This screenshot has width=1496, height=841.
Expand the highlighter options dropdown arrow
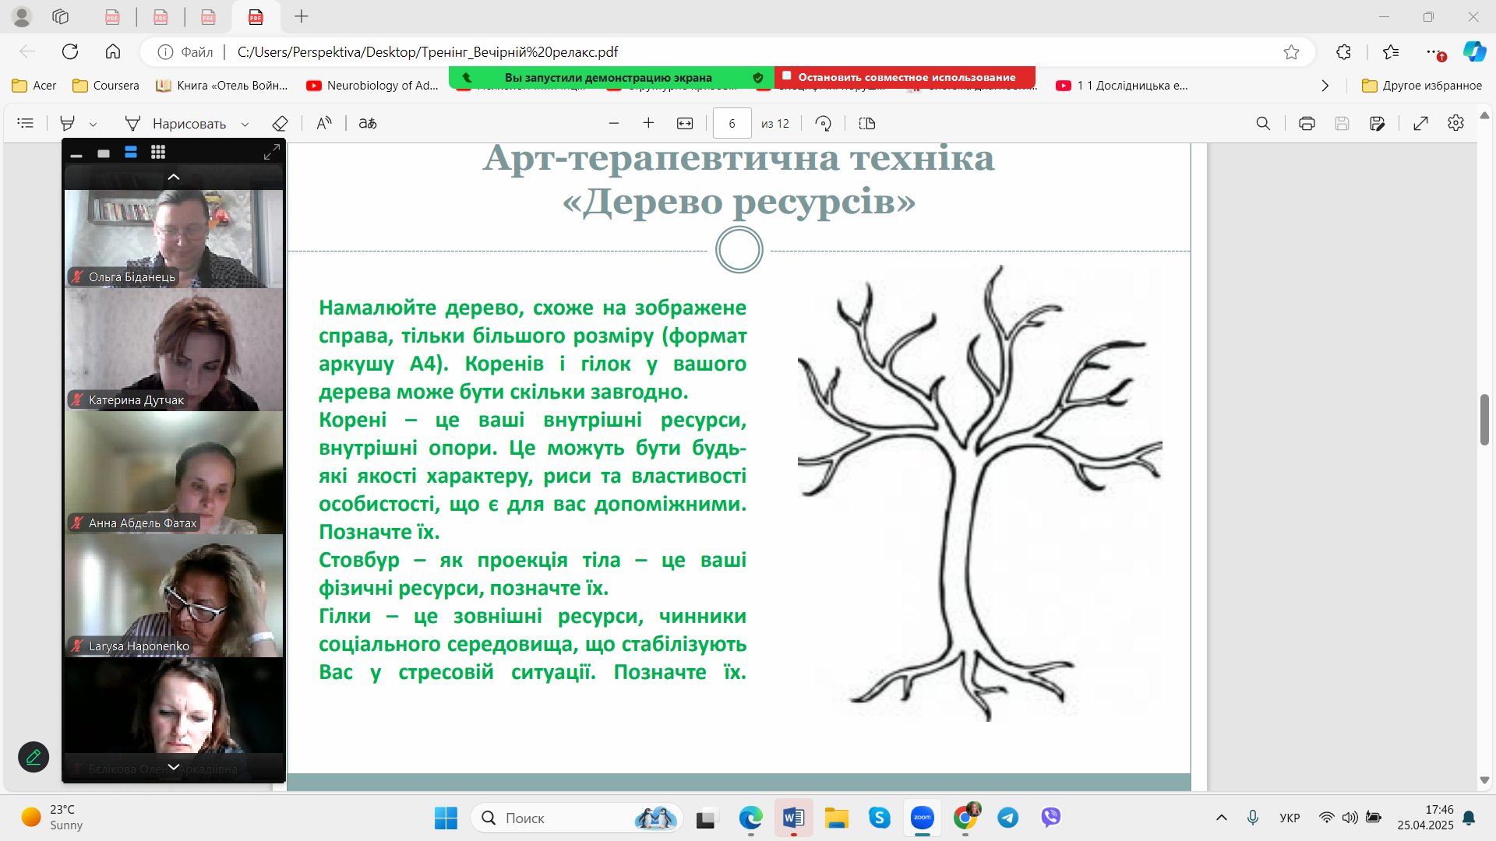click(93, 124)
